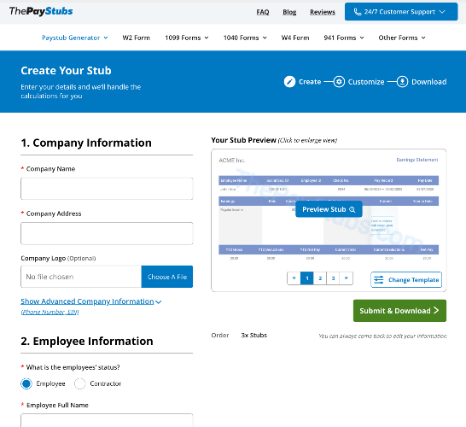
Task: Show Advanced Company Information
Action: click(x=91, y=301)
